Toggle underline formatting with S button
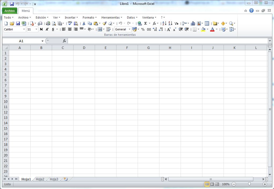This screenshot has height=189, width=274. pyautogui.click(x=53, y=29)
